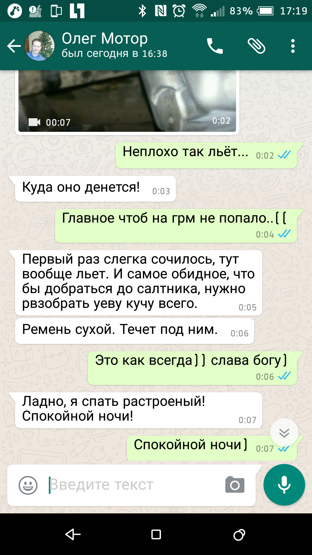This screenshot has height=555, width=312.
Task: Open the paperclip attachment menu
Action: (256, 46)
